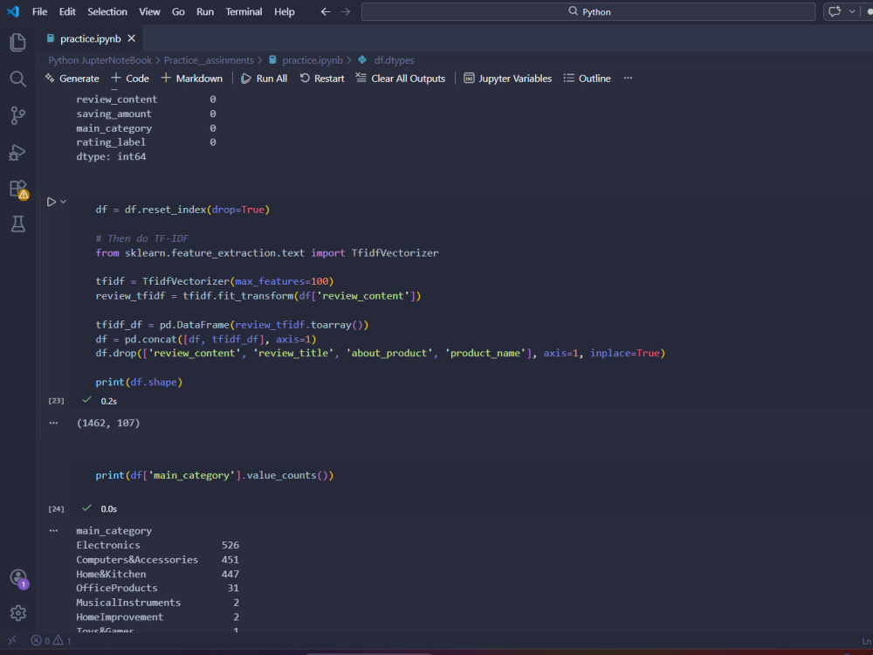Click the 'Electronics' output row
Viewport: 873px width, 655px height.
pyautogui.click(x=157, y=545)
